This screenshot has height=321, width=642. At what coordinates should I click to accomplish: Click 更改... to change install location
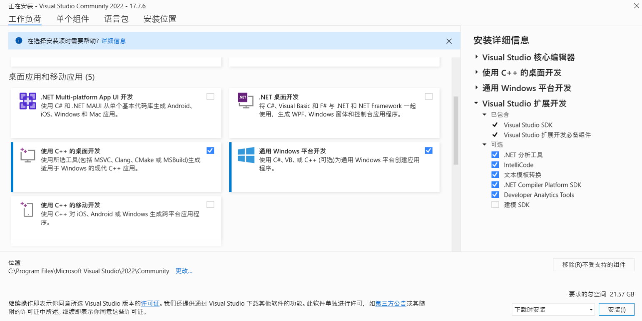[x=184, y=271]
